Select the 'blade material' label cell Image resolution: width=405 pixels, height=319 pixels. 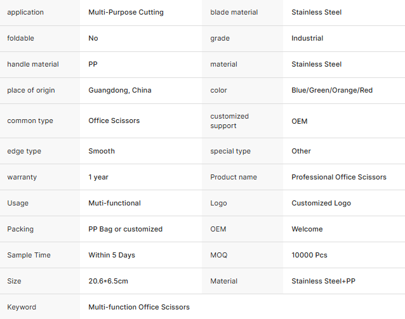[x=233, y=12]
